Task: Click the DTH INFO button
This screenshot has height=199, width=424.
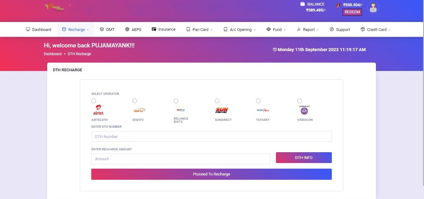Action: [304, 157]
